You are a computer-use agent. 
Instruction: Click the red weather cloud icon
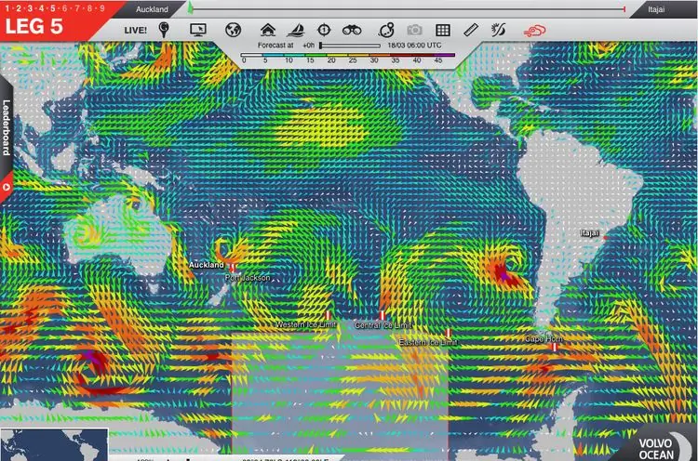pyautogui.click(x=534, y=31)
